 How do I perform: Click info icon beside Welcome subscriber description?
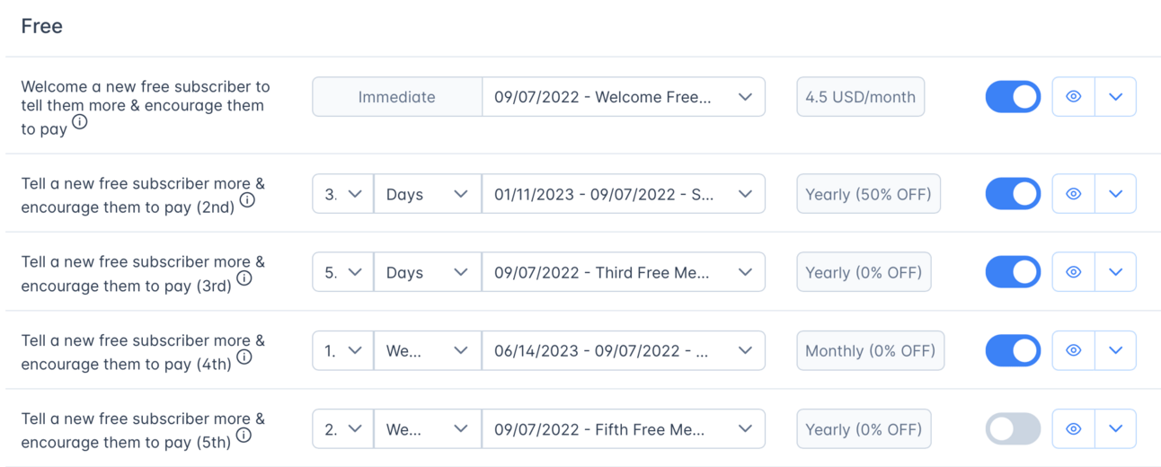pos(80,123)
